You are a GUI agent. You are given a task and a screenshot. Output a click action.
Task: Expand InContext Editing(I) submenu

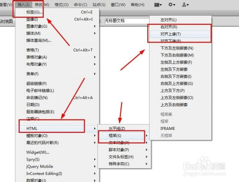(x=57, y=173)
